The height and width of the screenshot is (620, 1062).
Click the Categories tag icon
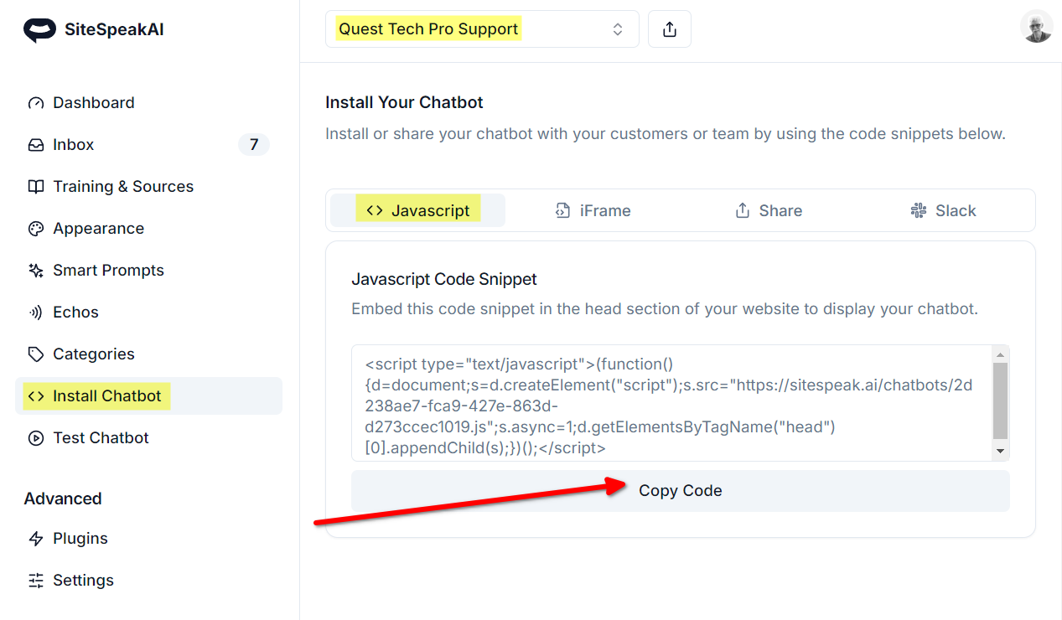tap(35, 354)
